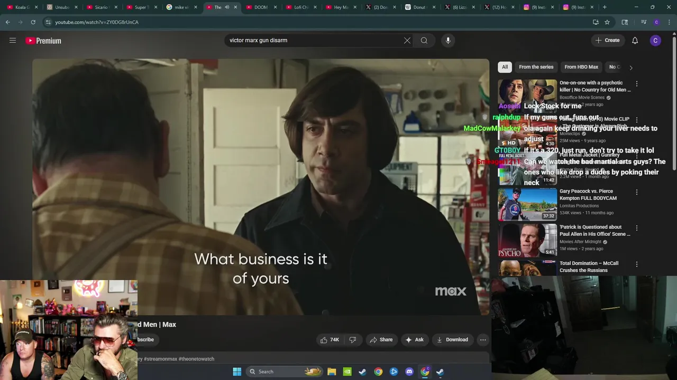Image resolution: width=677 pixels, height=380 pixels.
Task: Open the YouTube guide hamburger menu
Action: click(13, 40)
